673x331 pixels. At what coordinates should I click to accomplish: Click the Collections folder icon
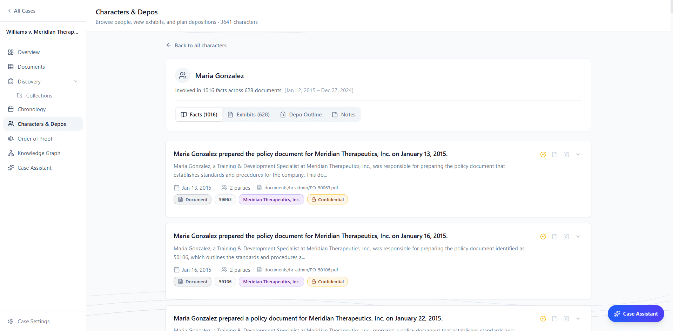(20, 96)
